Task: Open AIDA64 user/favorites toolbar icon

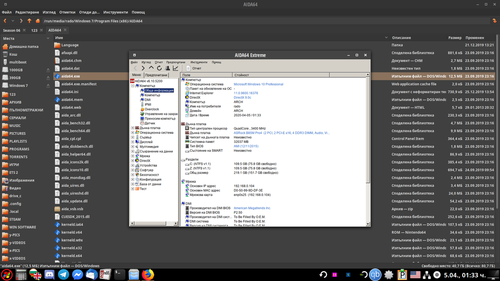Action: pyautogui.click(x=168, y=68)
